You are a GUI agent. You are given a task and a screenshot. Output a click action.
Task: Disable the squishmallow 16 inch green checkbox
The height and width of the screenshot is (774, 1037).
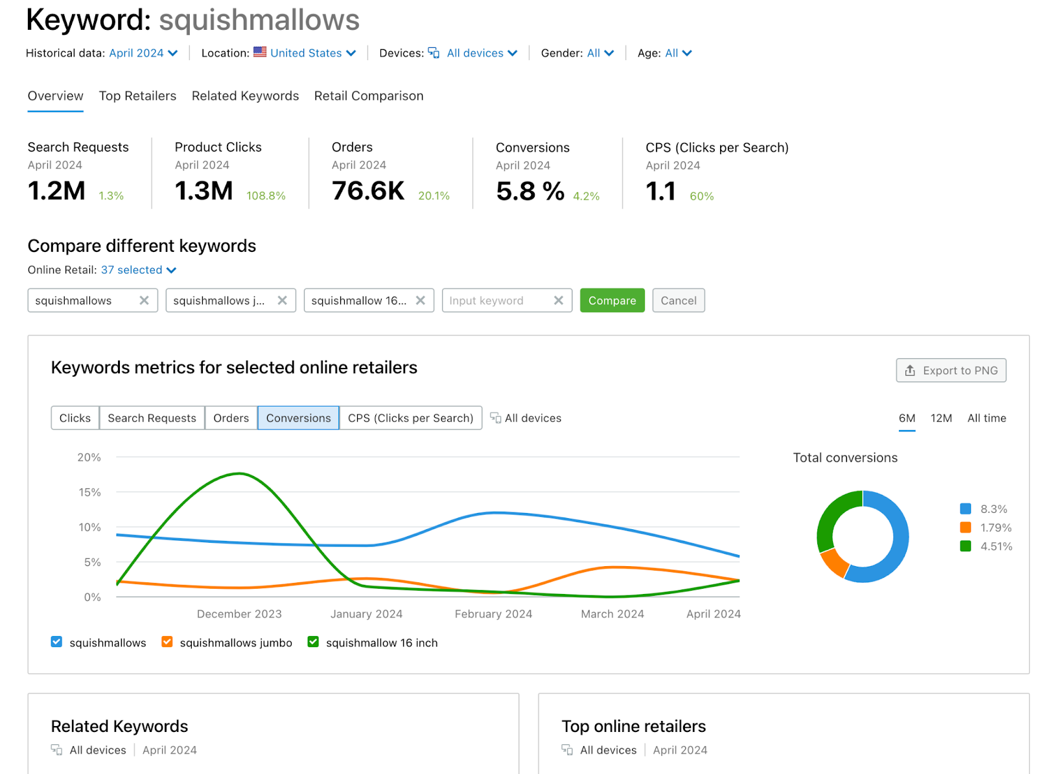[x=313, y=642]
